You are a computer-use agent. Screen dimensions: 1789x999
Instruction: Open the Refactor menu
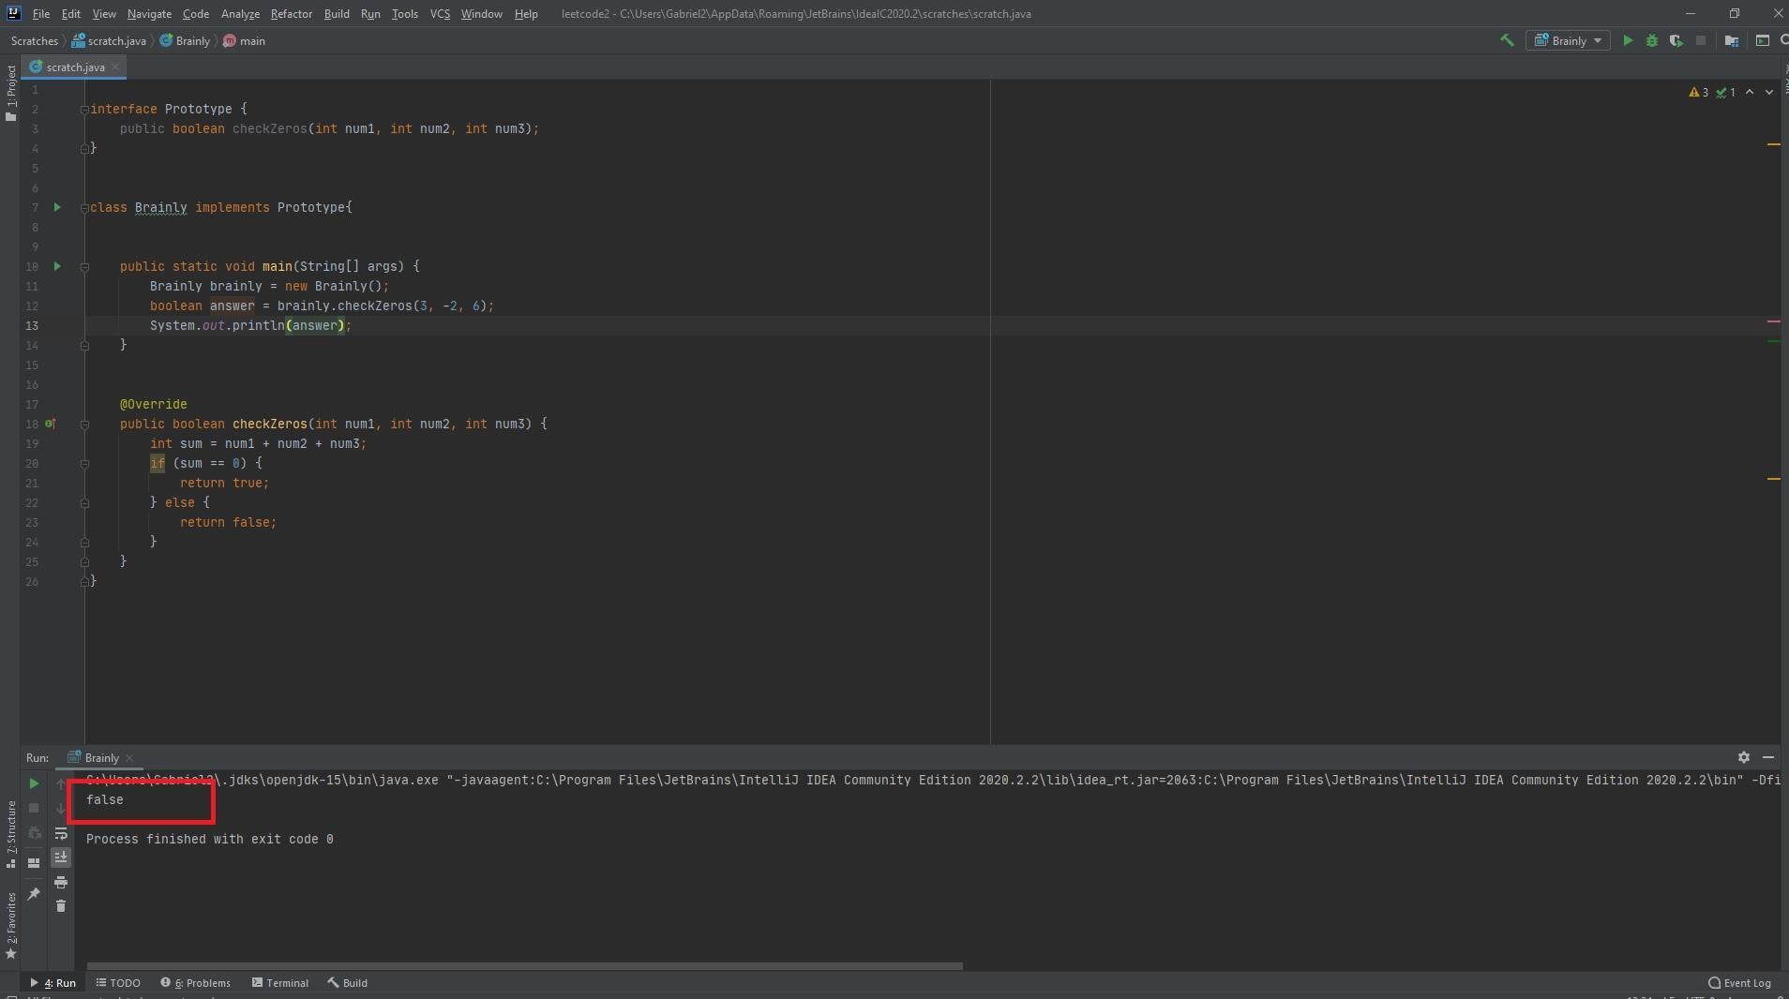pyautogui.click(x=291, y=14)
